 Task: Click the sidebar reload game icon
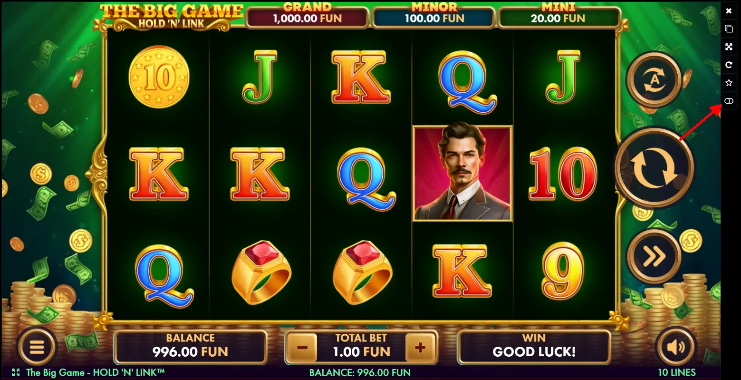[729, 65]
